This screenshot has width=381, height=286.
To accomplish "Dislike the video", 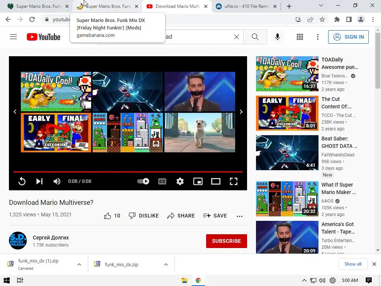I will [x=144, y=216].
